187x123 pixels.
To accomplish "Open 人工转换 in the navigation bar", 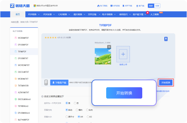I will (155, 14).
